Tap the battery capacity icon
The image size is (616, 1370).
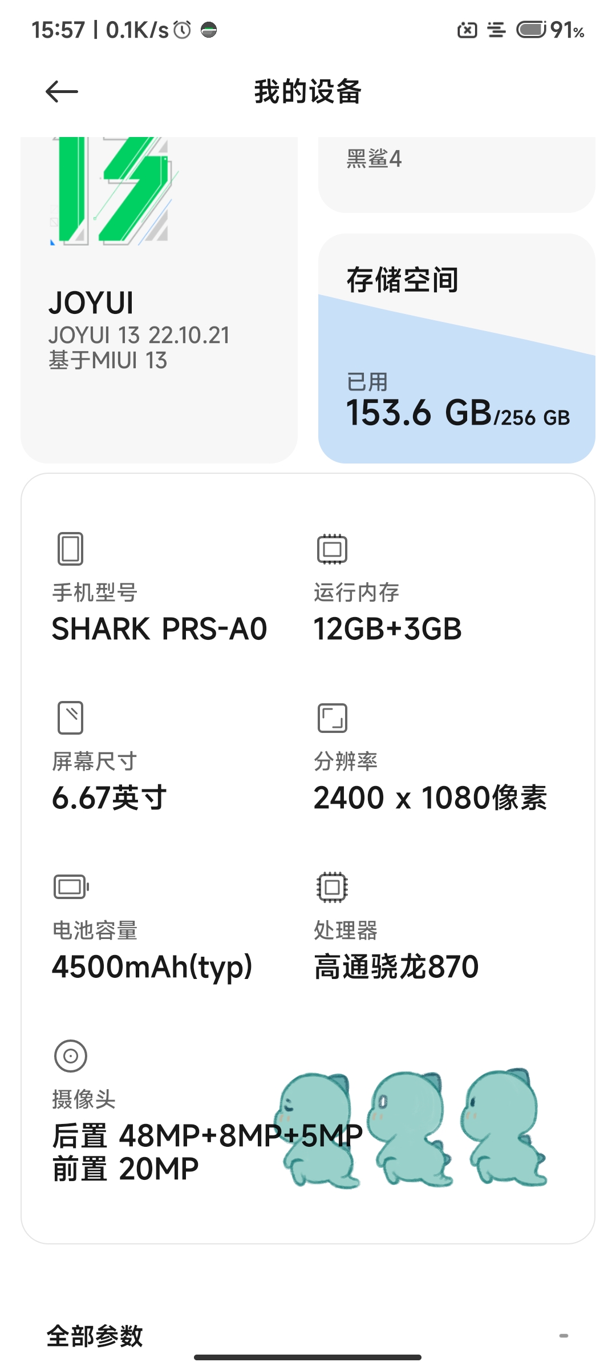click(x=71, y=887)
